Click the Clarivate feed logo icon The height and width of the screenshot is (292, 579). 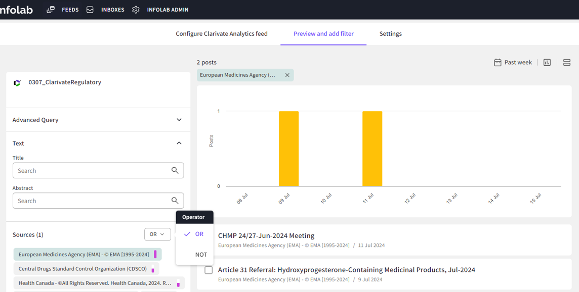(x=18, y=82)
